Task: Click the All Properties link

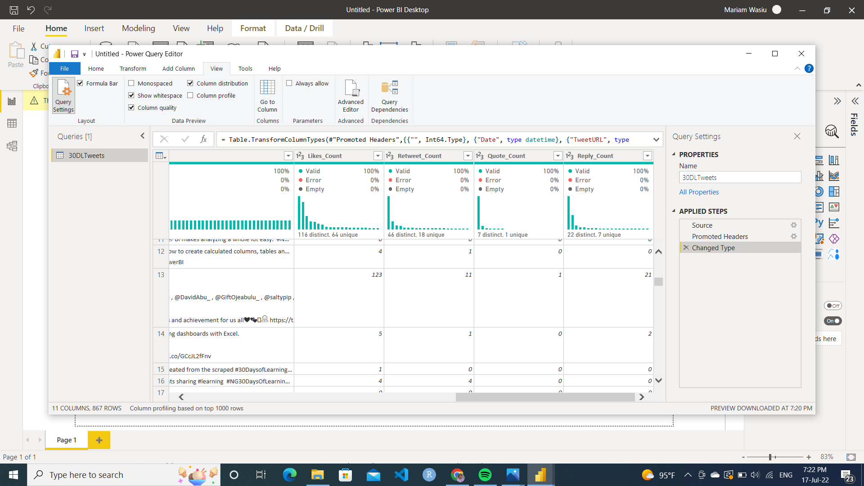Action: (x=699, y=192)
